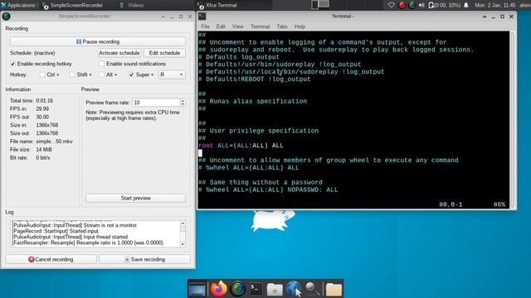Open the network tray icon
Screen dimensions: 531x298
[391, 5]
